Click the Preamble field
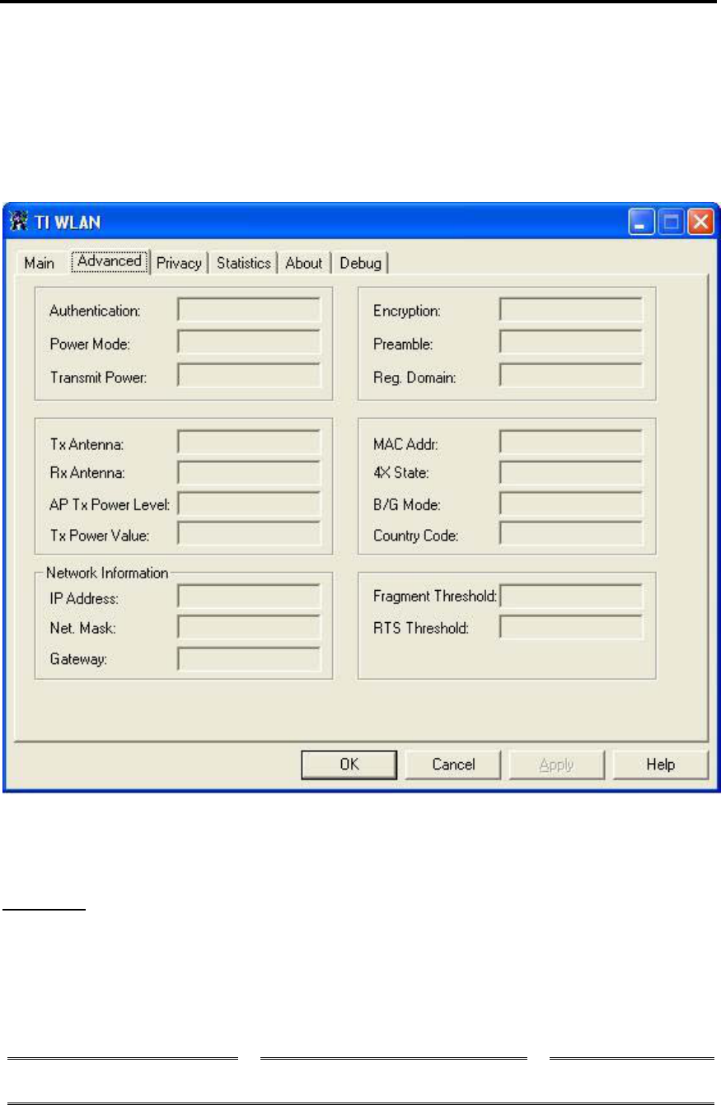The width and height of the screenshot is (721, 1105). click(x=571, y=342)
